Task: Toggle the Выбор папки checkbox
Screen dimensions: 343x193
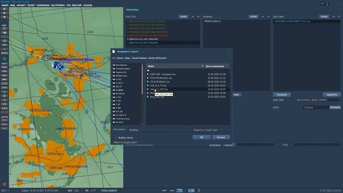Action: point(116,138)
